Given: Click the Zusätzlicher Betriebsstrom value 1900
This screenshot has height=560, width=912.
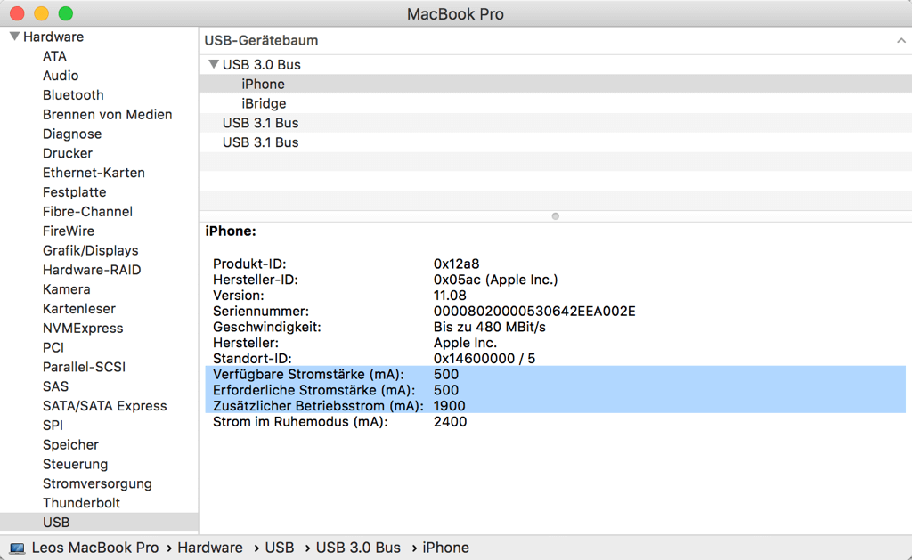Looking at the screenshot, I should 449,406.
